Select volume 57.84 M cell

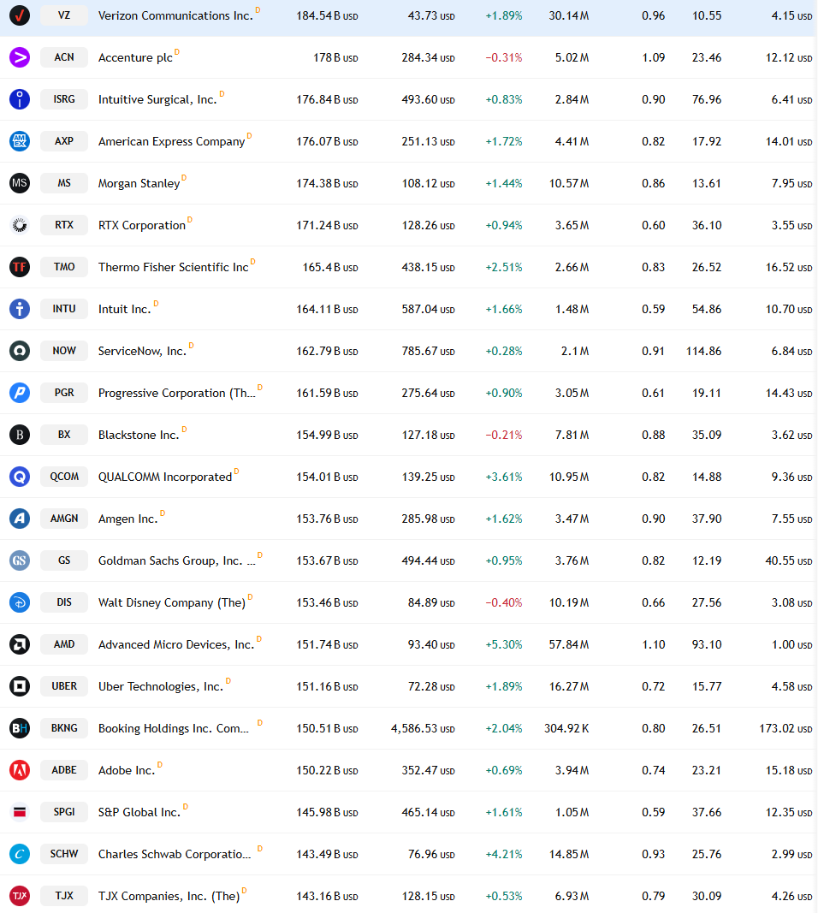coord(569,644)
